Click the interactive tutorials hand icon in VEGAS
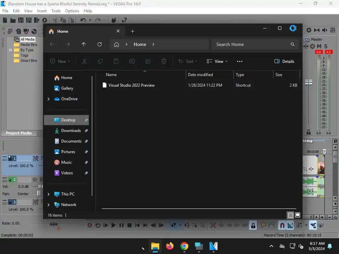 (x=114, y=20)
